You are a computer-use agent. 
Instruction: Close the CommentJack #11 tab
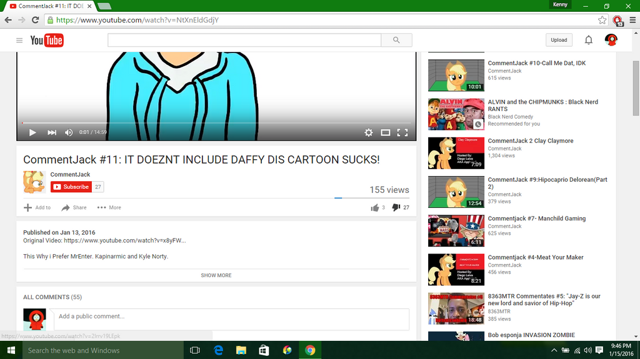89,6
